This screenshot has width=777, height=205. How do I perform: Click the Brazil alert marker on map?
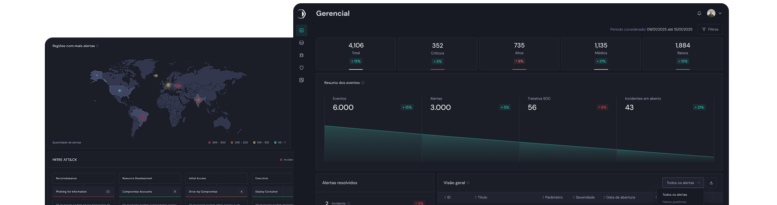pos(143,118)
